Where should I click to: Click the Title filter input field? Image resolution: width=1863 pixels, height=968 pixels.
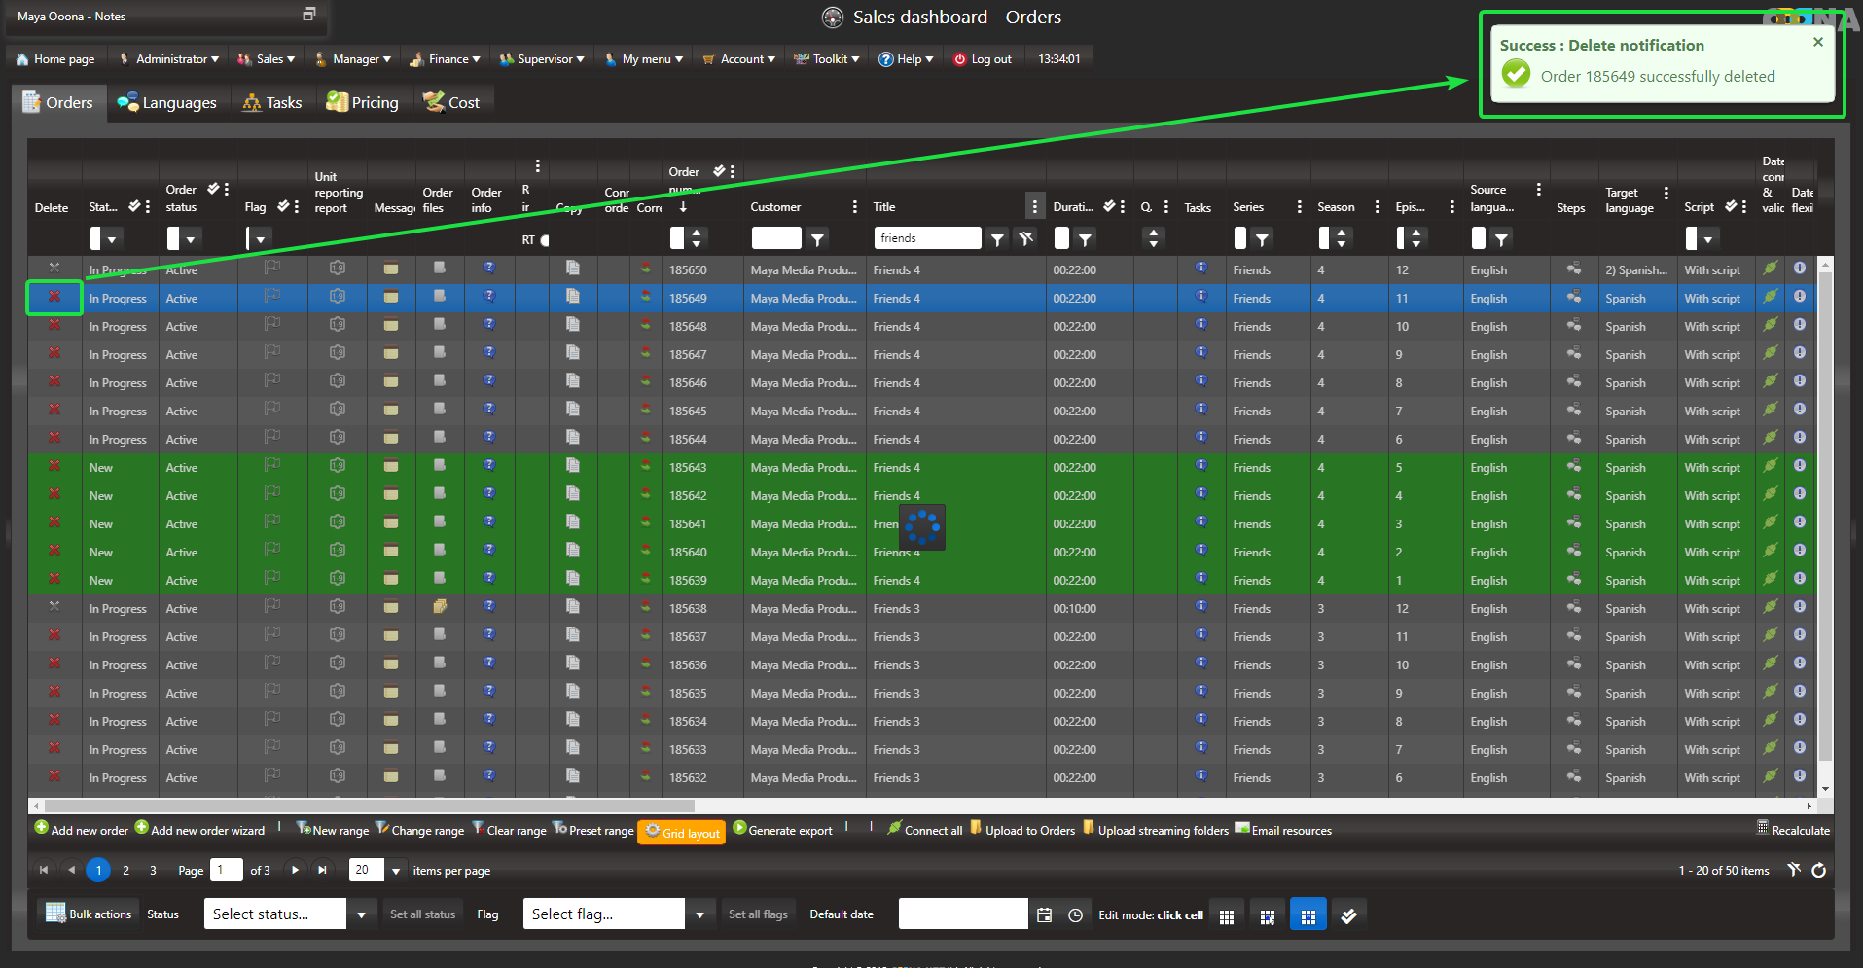pyautogui.click(x=927, y=238)
